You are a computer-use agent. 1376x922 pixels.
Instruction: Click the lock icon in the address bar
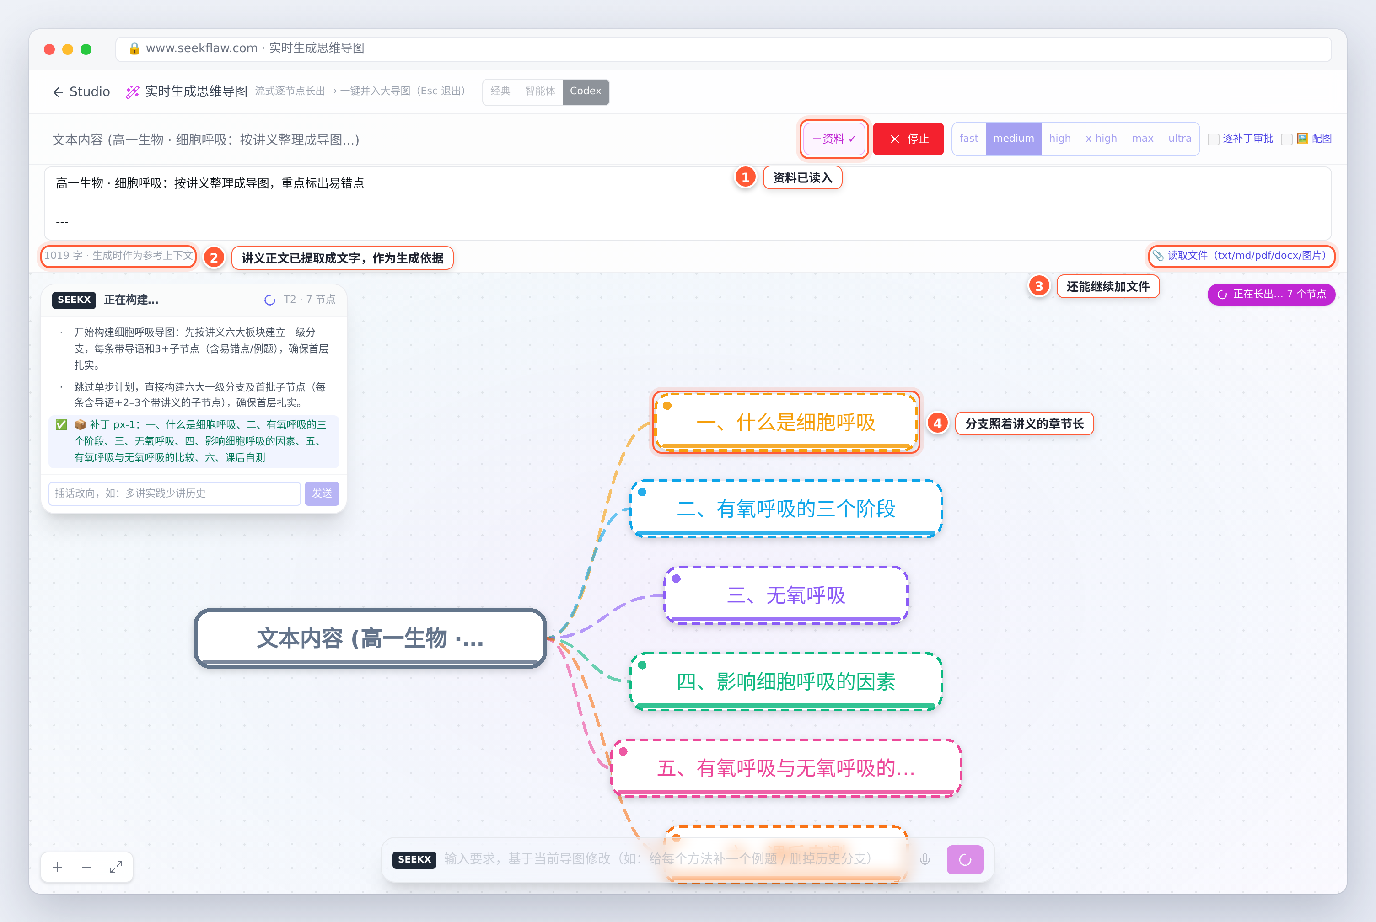tap(134, 48)
